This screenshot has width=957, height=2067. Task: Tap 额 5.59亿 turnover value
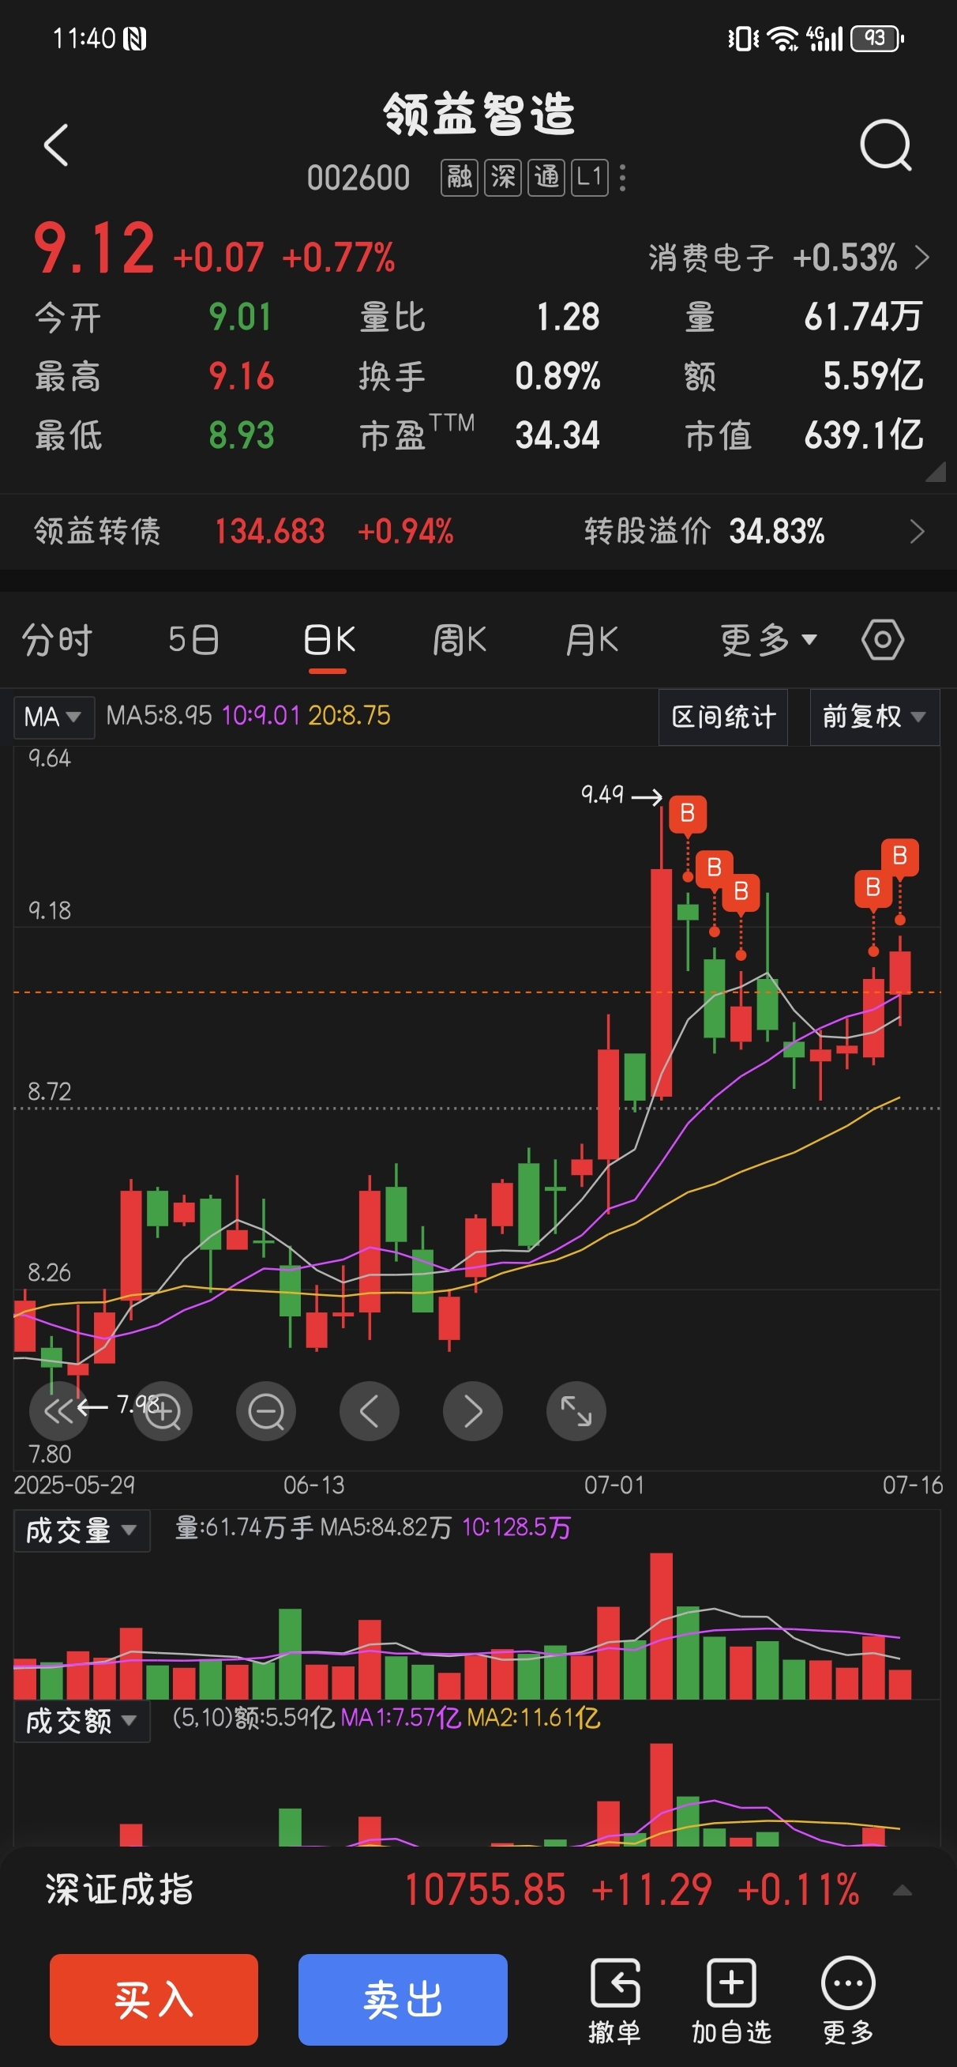(x=873, y=375)
